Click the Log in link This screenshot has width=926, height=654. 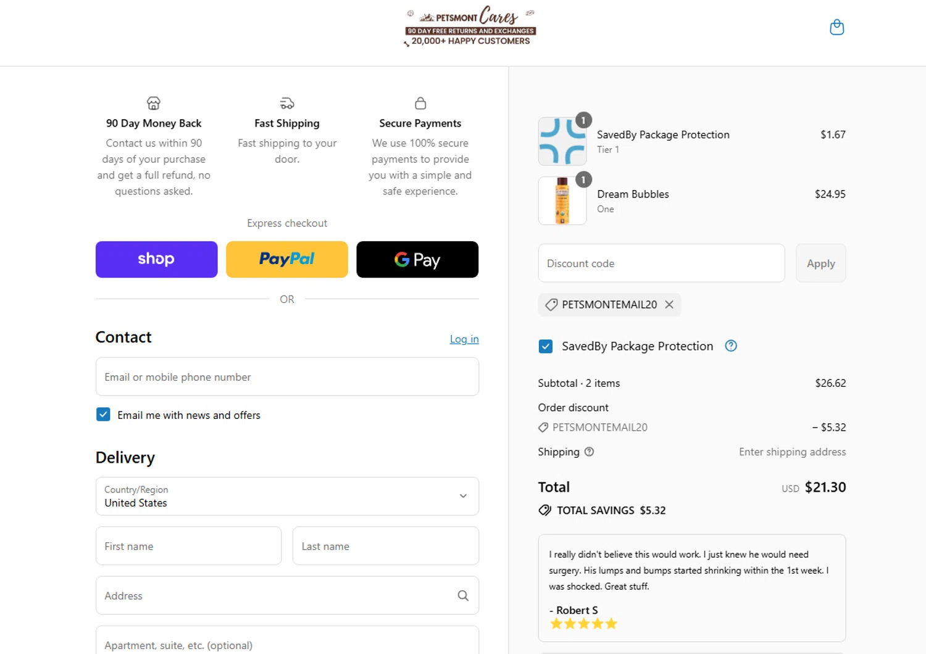click(x=464, y=339)
